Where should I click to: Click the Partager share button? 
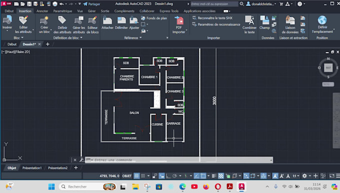point(91,4)
